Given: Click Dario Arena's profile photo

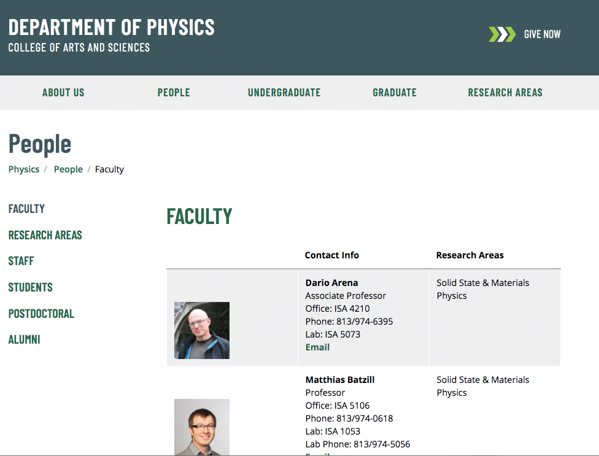Looking at the screenshot, I should click(x=201, y=330).
